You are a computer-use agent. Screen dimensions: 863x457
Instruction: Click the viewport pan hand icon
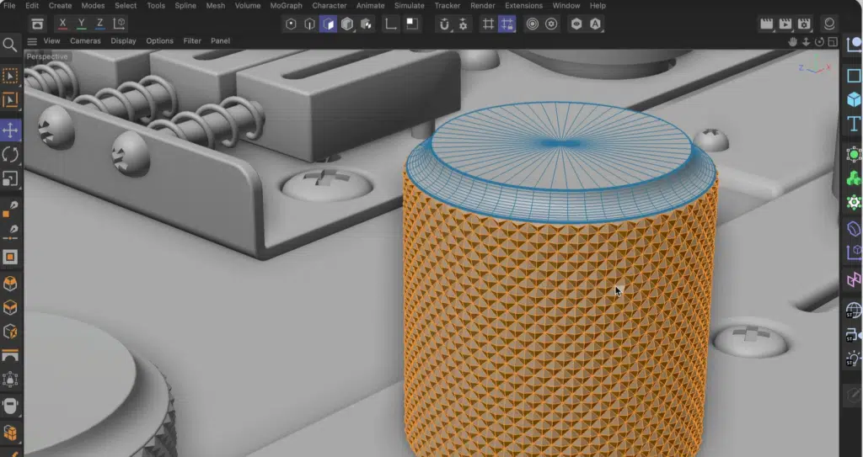point(792,42)
